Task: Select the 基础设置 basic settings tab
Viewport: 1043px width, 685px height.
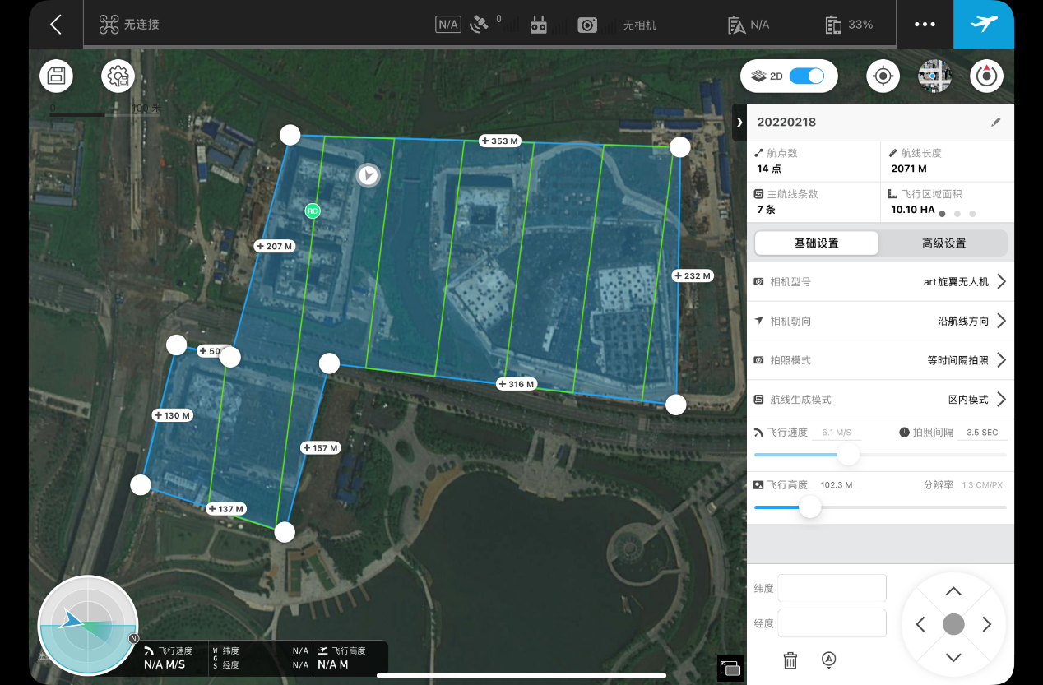Action: coord(817,243)
